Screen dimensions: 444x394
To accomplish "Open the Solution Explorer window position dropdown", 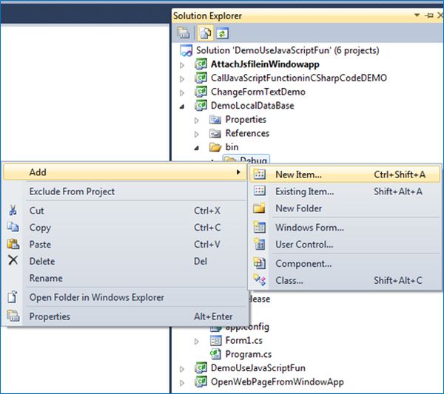I will coord(416,15).
